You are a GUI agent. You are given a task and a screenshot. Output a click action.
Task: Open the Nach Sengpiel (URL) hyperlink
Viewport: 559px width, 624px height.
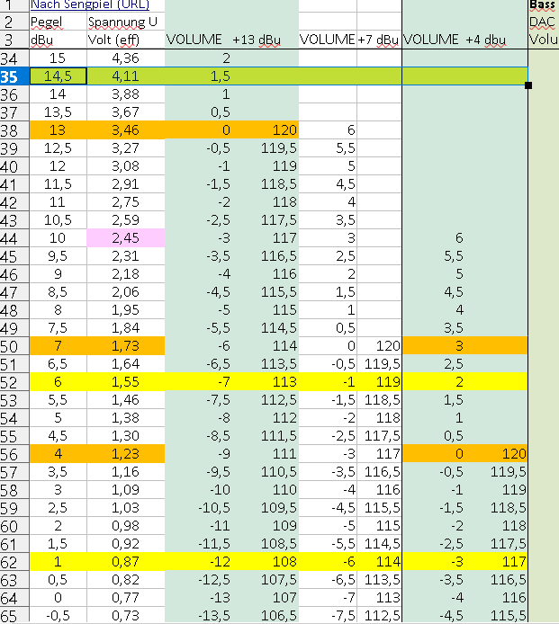[x=90, y=4]
